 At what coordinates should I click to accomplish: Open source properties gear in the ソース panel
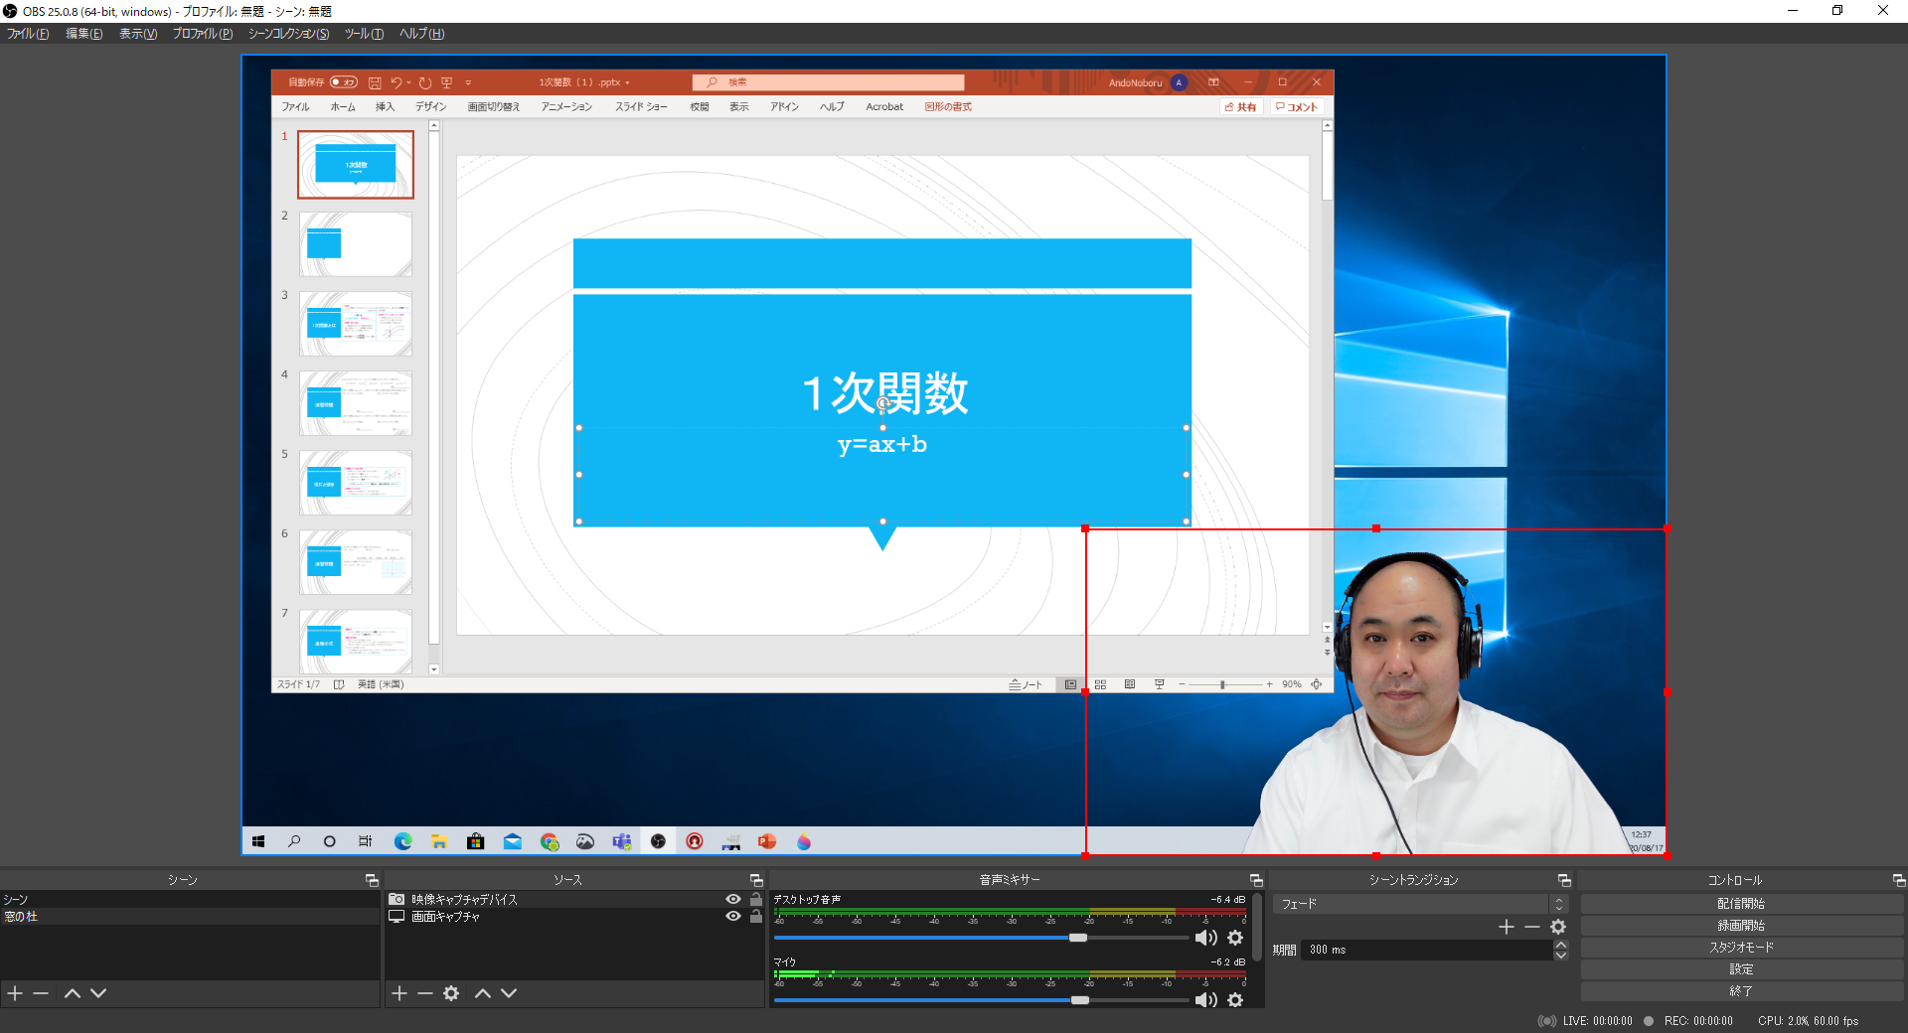click(x=451, y=993)
